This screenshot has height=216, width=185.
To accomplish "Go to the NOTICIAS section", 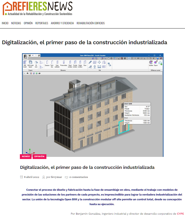I will click(16, 23).
